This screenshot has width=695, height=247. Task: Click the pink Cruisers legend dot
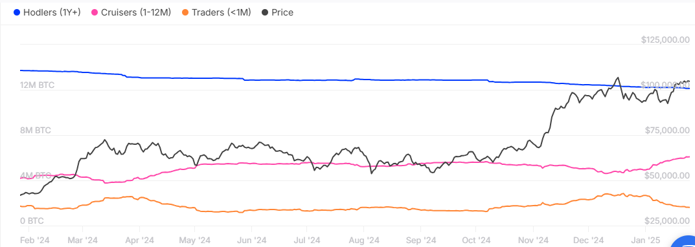click(x=95, y=12)
